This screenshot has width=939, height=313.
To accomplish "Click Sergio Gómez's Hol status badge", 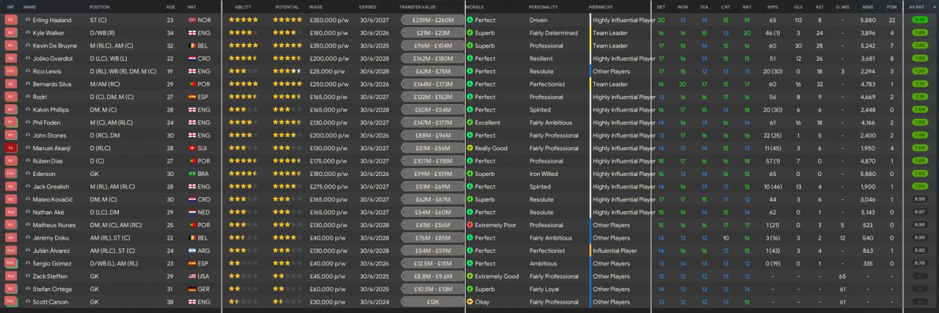I will pyautogui.click(x=11, y=263).
